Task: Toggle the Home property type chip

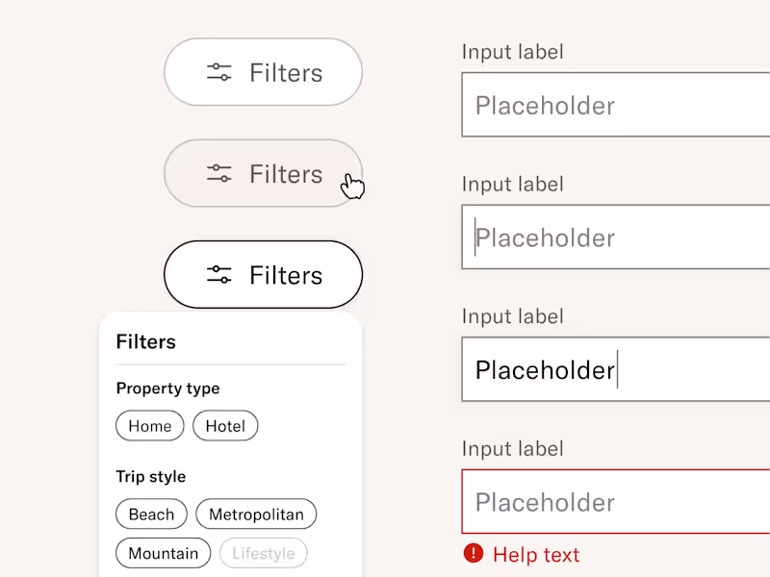Action: [150, 426]
